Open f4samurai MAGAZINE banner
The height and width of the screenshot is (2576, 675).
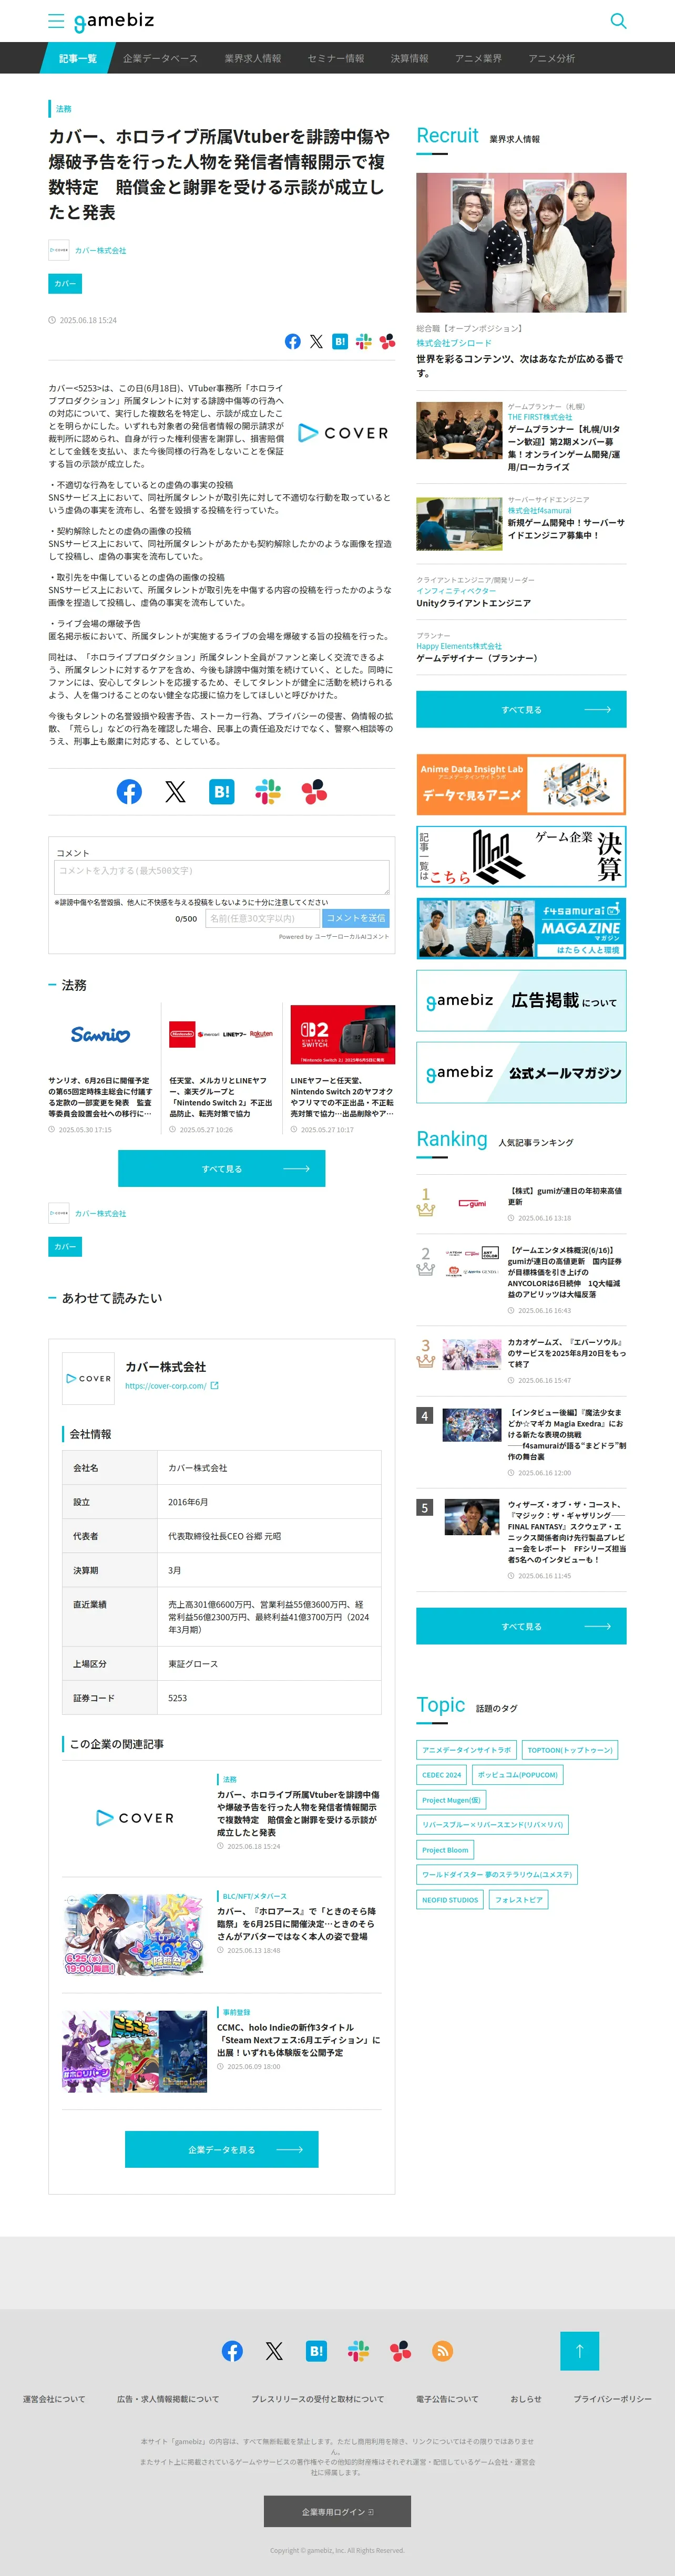(521, 928)
